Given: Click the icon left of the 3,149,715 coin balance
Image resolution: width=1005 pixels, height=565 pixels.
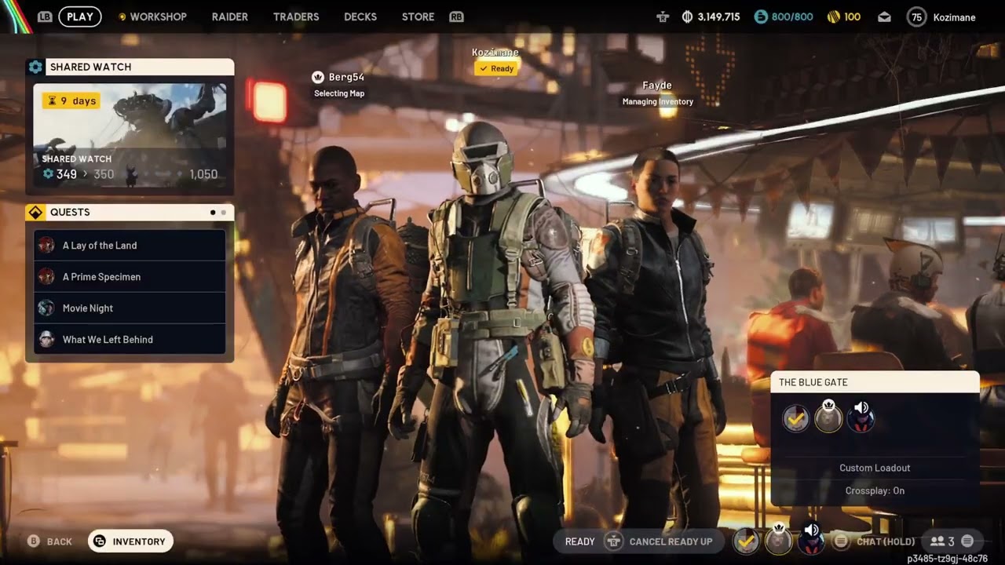Looking at the screenshot, I should (663, 16).
